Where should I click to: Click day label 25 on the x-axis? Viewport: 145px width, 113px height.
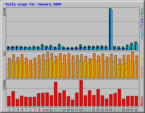click(110, 110)
